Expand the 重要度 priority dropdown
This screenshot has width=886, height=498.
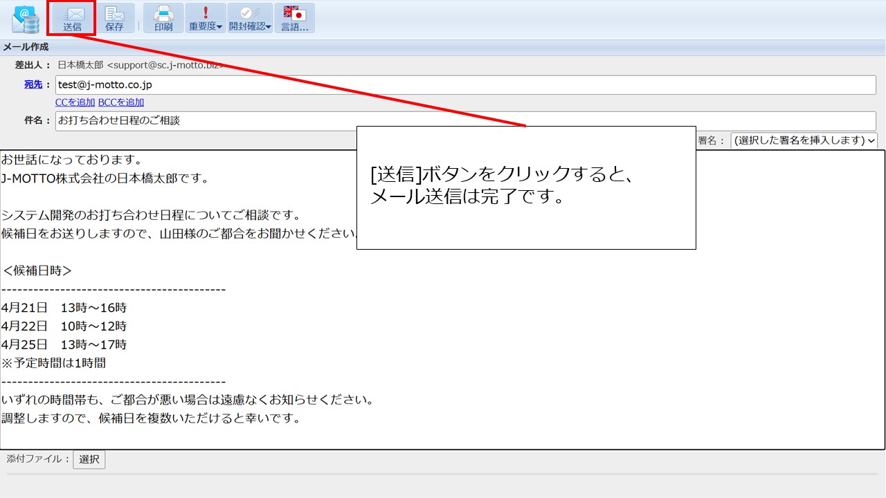tap(206, 19)
